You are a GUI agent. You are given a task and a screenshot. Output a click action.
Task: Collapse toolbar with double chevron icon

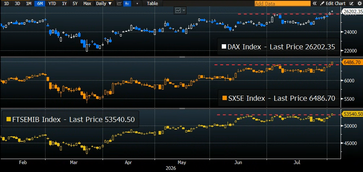pyautogui.click(x=314, y=4)
